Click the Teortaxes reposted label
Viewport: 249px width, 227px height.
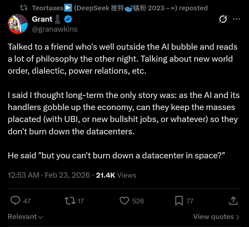pyautogui.click(x=120, y=8)
